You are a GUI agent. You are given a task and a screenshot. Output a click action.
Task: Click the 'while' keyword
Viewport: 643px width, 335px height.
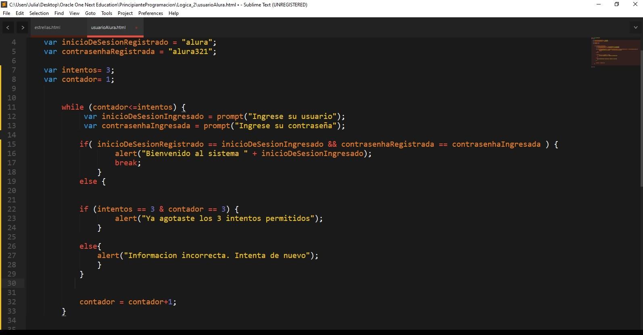[73, 107]
